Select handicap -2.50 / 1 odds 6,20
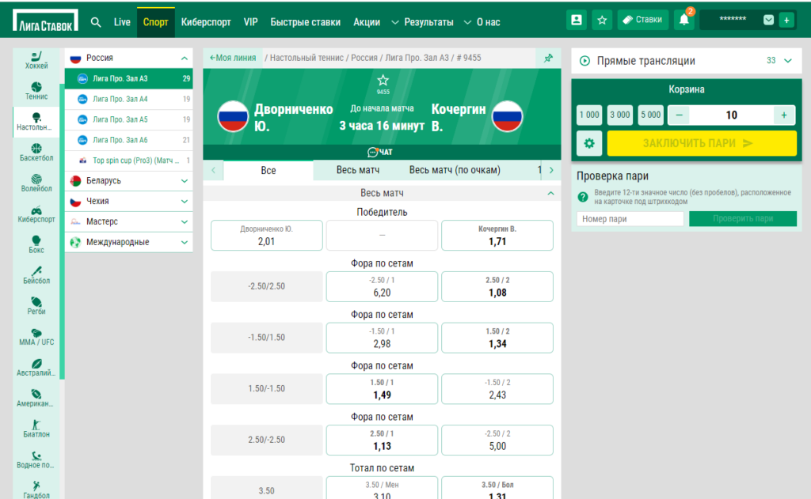 [x=382, y=287]
